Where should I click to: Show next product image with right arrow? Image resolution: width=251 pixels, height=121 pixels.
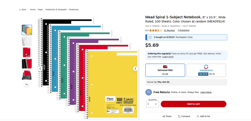click(135, 68)
